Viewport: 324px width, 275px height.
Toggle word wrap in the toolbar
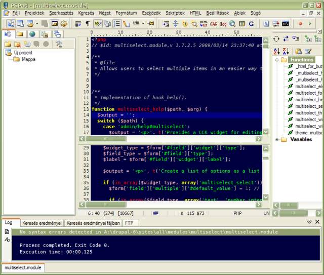click(78, 24)
